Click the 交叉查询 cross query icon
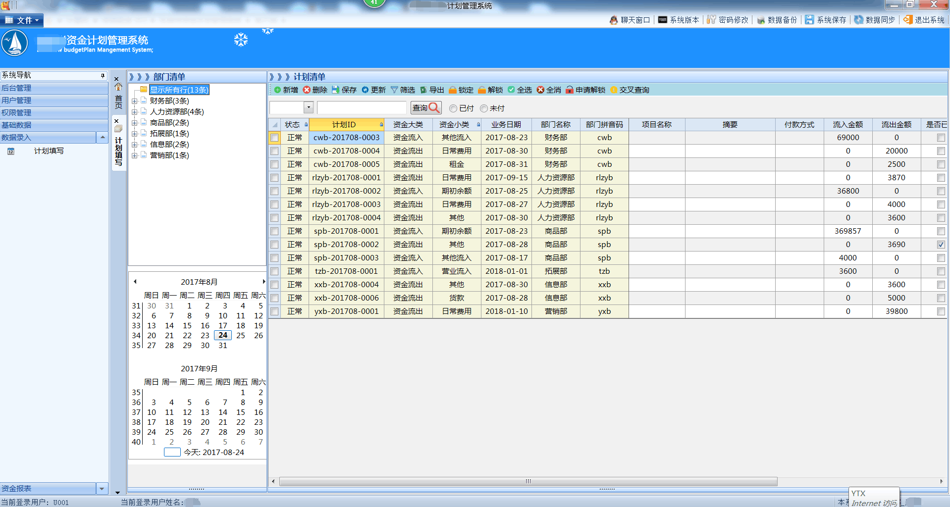 (x=614, y=90)
